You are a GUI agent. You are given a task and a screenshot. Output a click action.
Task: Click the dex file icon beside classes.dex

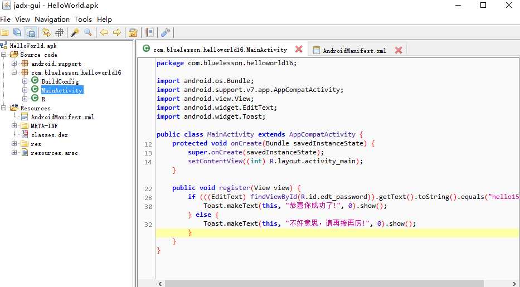25,134
